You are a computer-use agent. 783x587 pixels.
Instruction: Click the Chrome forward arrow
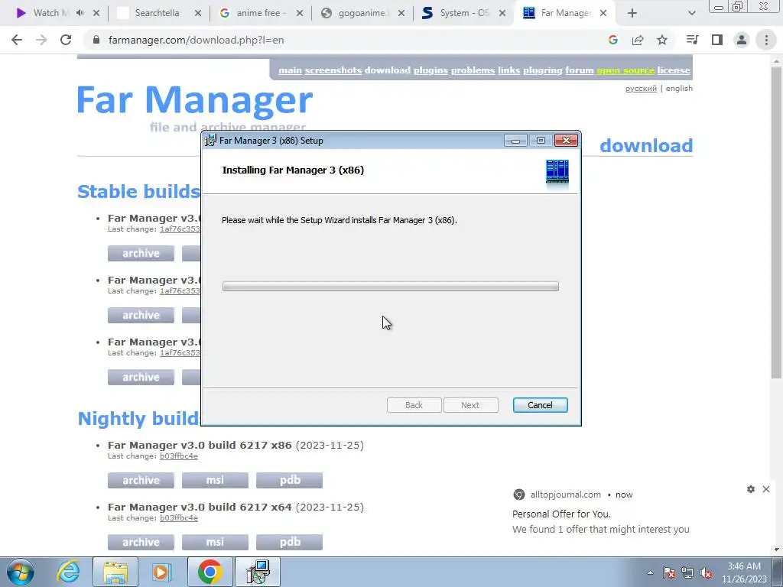[41, 40]
